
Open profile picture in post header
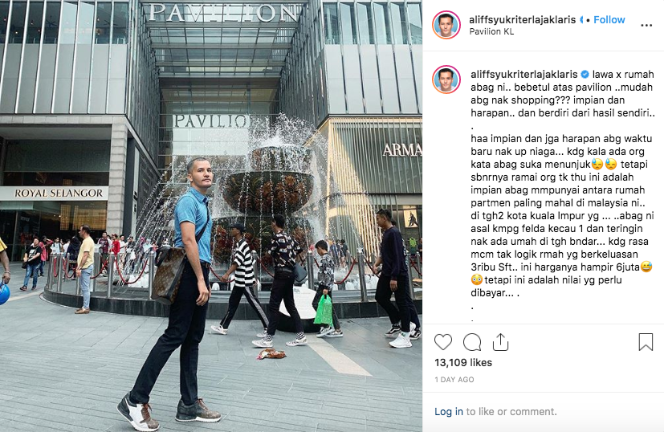click(446, 25)
